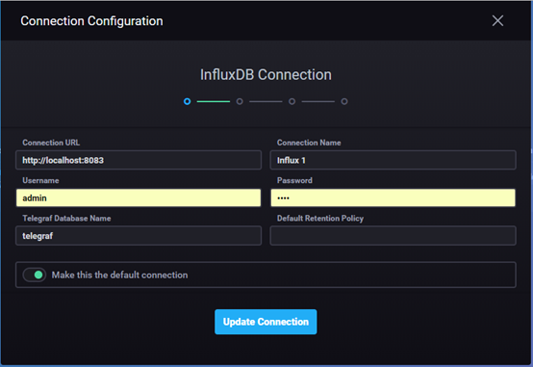Focus the Username field containing admin

coord(139,197)
